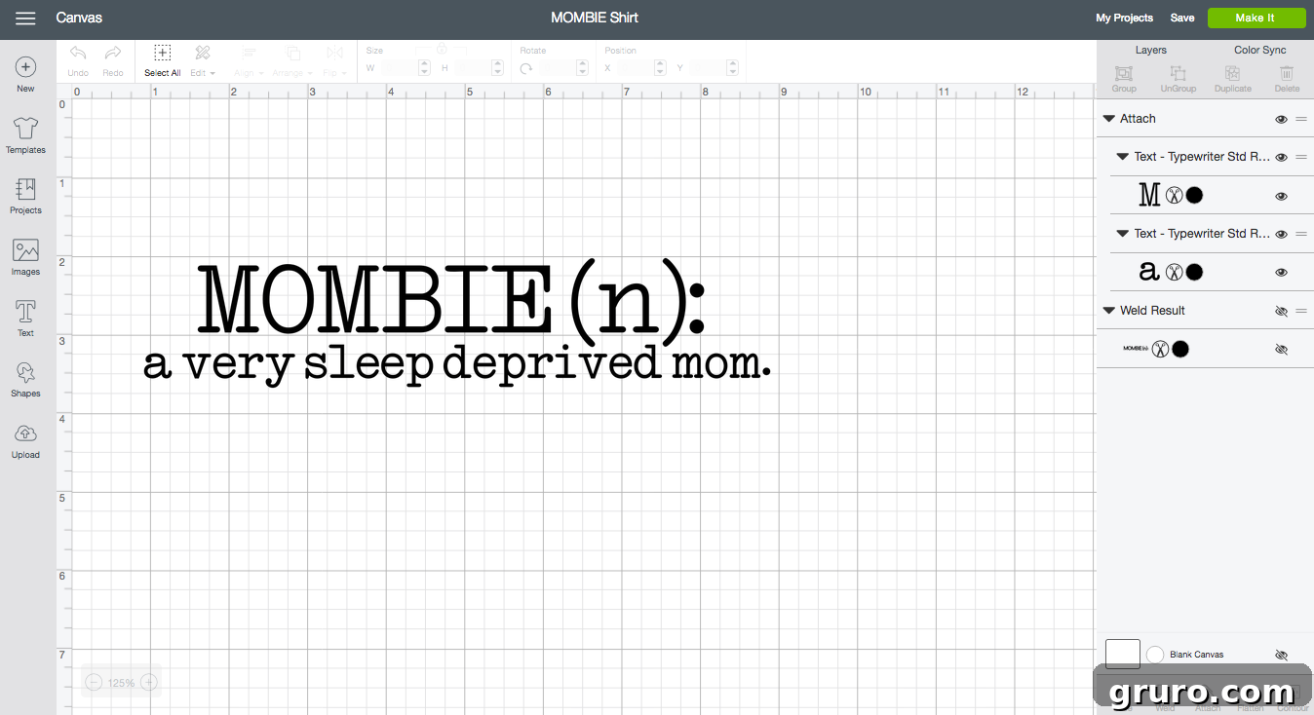Toggle visibility of the M layer
Screen dimensions: 1314x715
(x=1281, y=196)
